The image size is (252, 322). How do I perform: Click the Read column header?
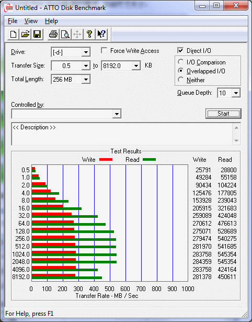pos(225,160)
